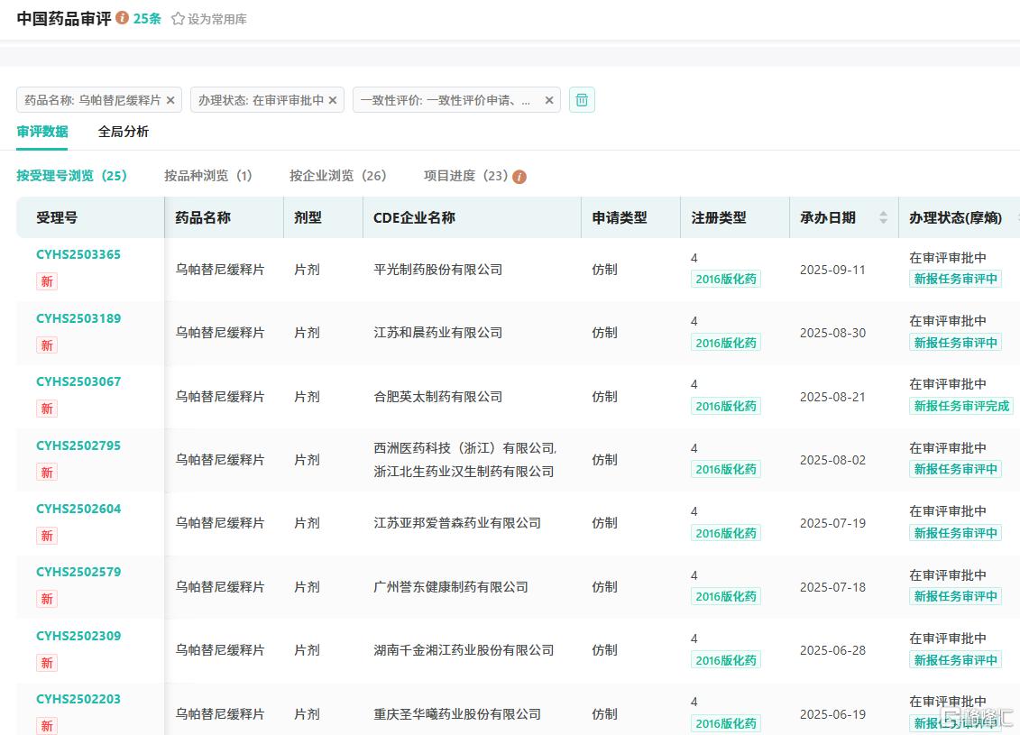Click the 申请类型 column header

(x=620, y=218)
